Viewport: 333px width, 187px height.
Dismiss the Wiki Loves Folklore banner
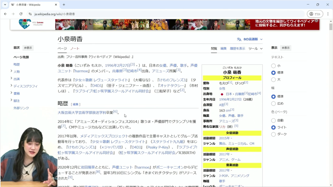click(316, 20)
